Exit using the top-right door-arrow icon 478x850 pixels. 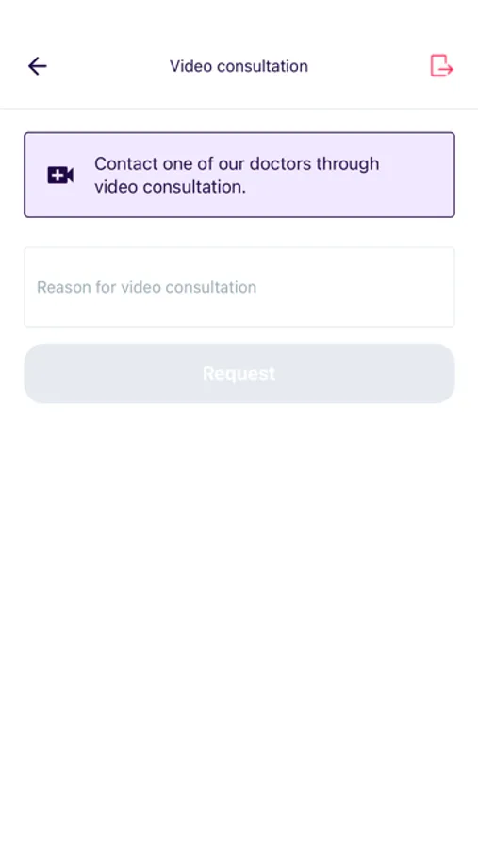[442, 66]
